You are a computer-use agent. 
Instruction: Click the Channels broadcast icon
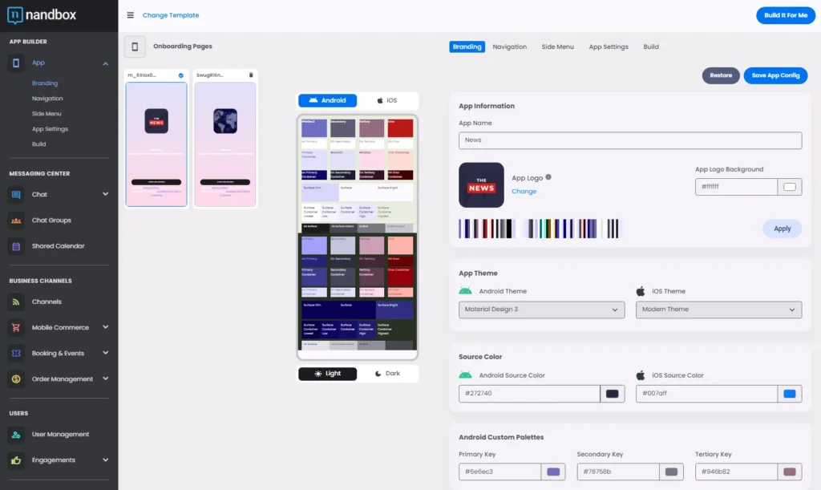tap(16, 301)
